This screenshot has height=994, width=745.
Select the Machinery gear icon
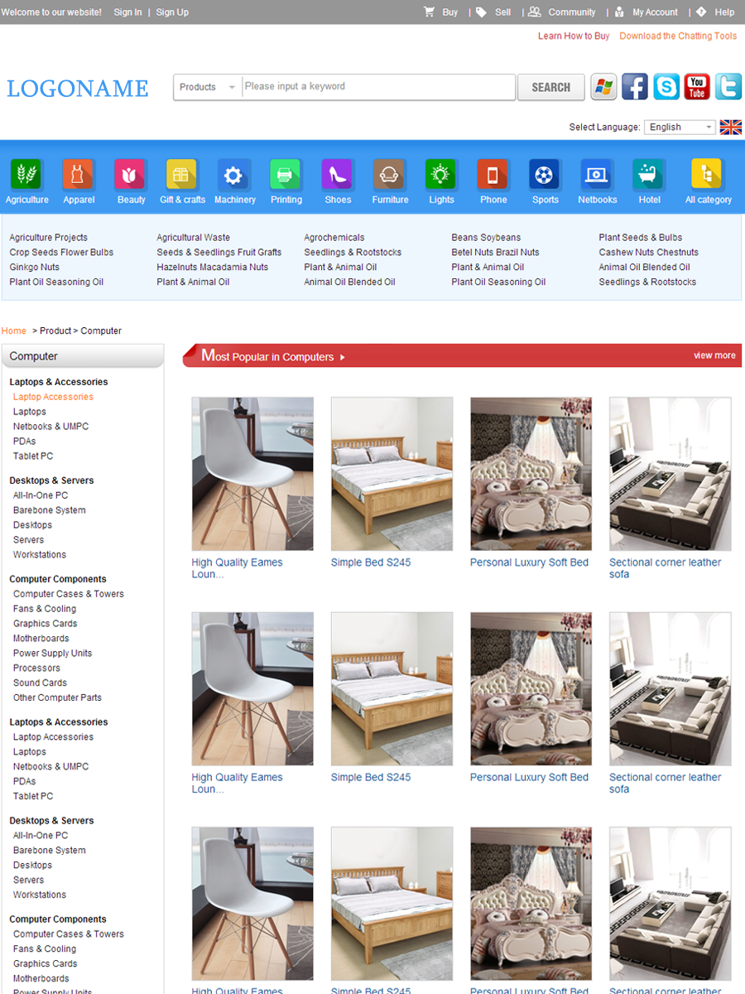[233, 174]
